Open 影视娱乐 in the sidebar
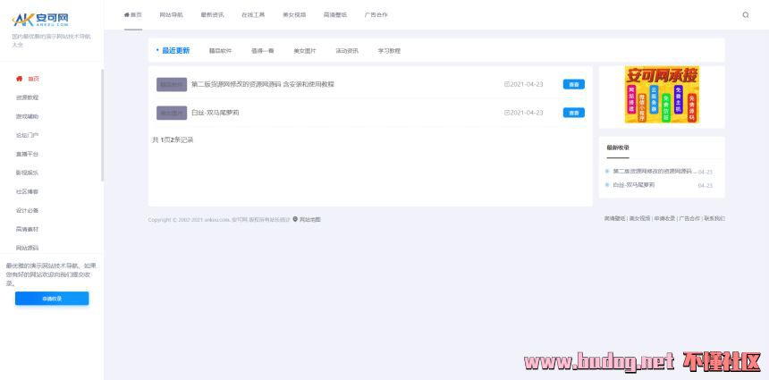Screen dimensions: 769x380 (27, 173)
